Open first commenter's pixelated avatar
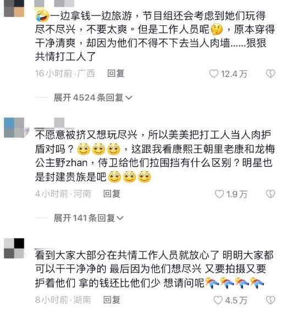288x315 pixels. [x=14, y=8]
